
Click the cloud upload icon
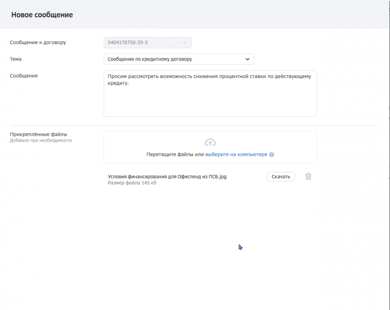tap(210, 142)
